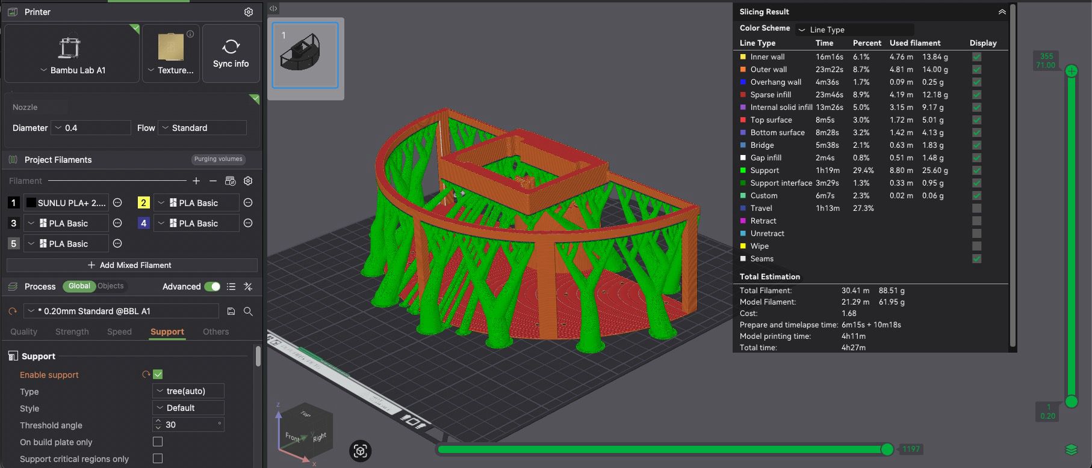
Task: Open filament settings gear icon
Action: click(248, 181)
